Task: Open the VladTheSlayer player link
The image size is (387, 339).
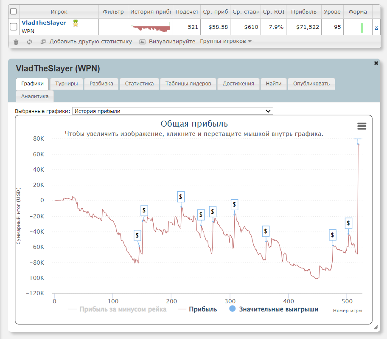Action: pyautogui.click(x=44, y=23)
